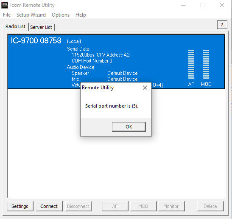The image size is (232, 219).
Task: Click the 115200bps CI-V Address A2 text
Action: click(x=101, y=55)
